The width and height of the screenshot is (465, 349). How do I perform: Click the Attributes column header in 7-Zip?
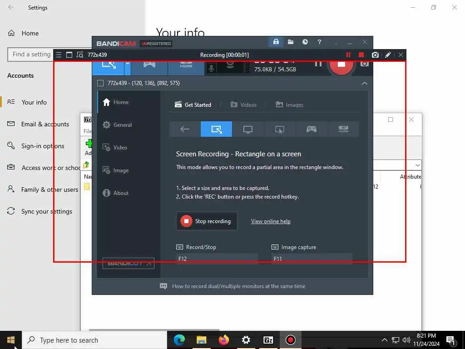coord(411,177)
